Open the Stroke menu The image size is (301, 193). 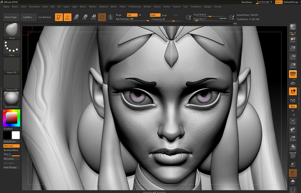(166, 7)
